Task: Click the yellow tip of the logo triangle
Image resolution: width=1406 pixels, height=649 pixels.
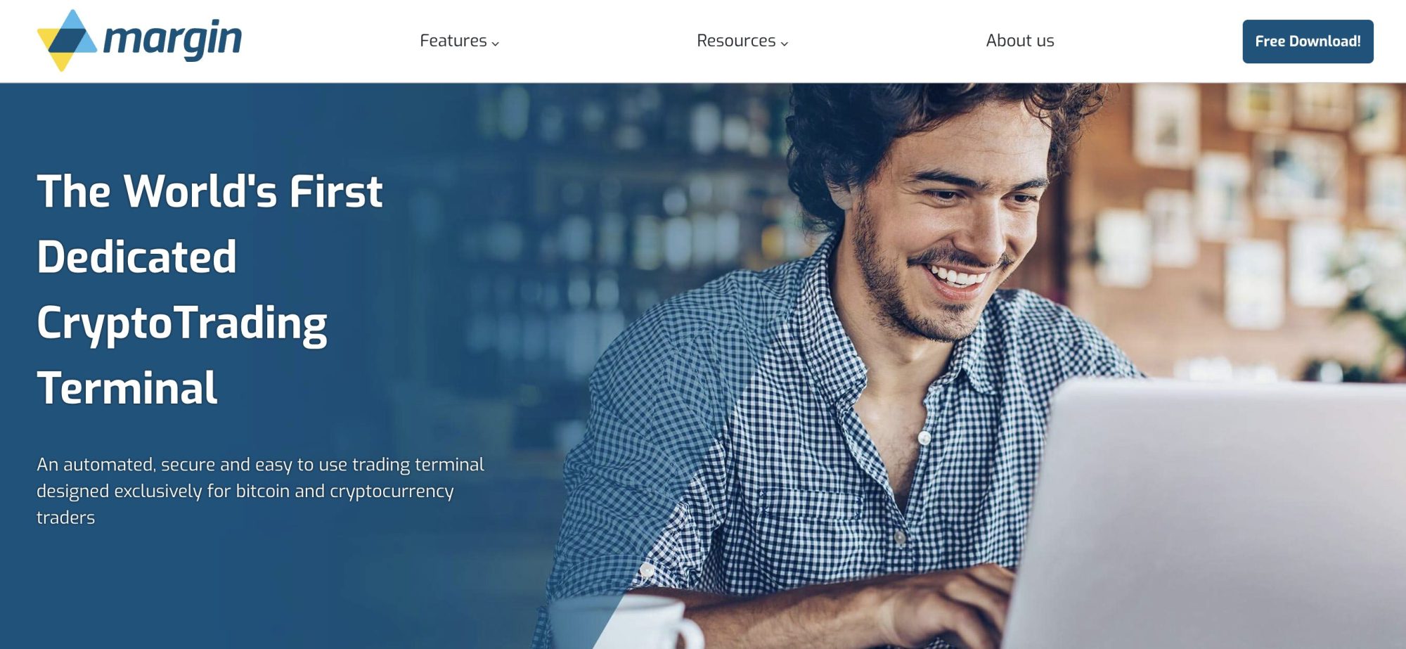Action: (x=62, y=62)
